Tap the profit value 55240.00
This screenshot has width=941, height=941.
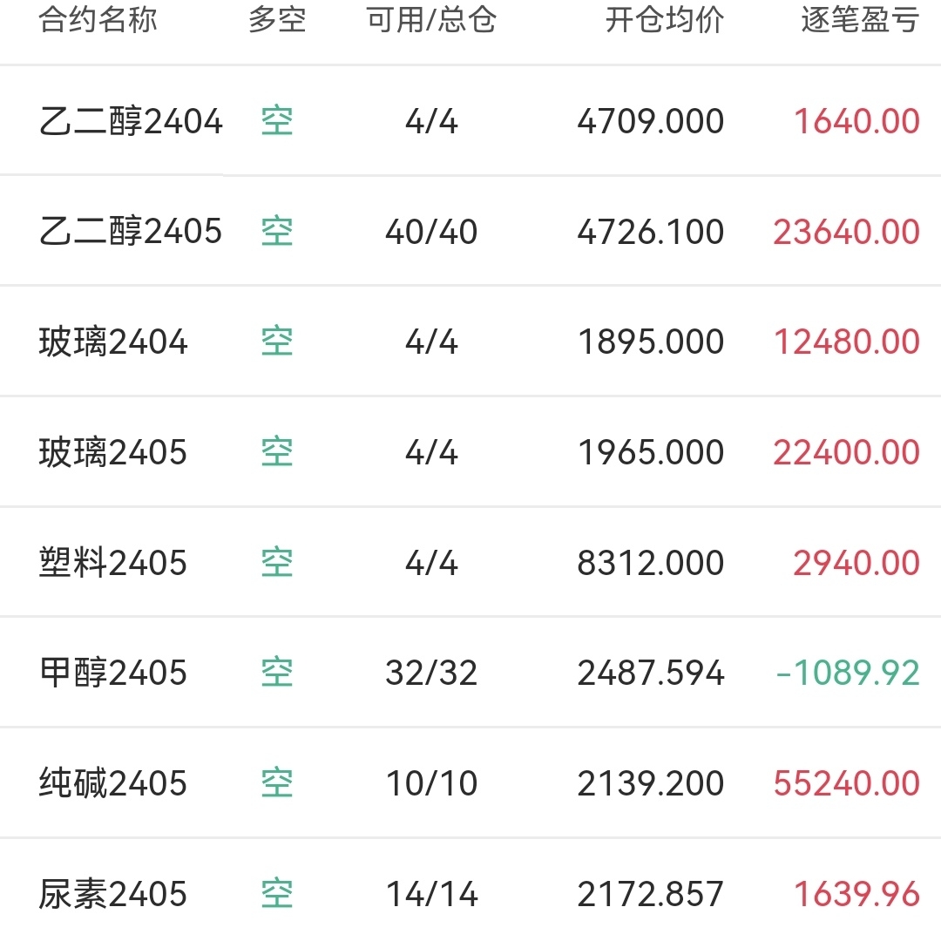pos(847,783)
